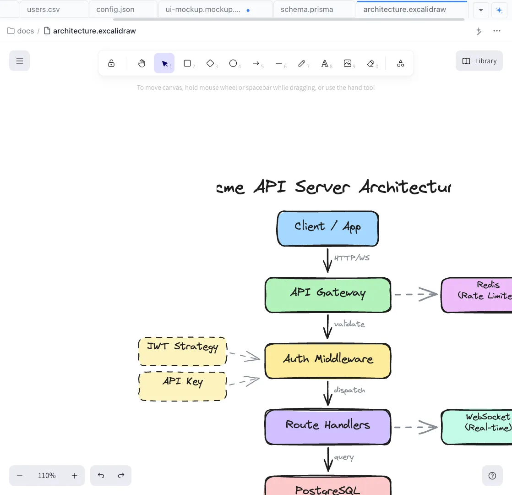Undo the last canvas change
This screenshot has height=495, width=512.
(101, 475)
